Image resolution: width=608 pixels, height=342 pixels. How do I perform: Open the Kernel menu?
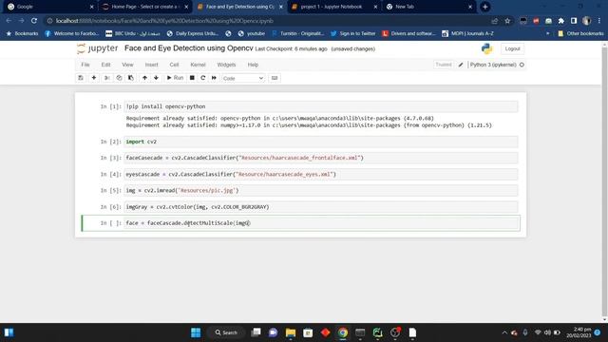point(198,65)
